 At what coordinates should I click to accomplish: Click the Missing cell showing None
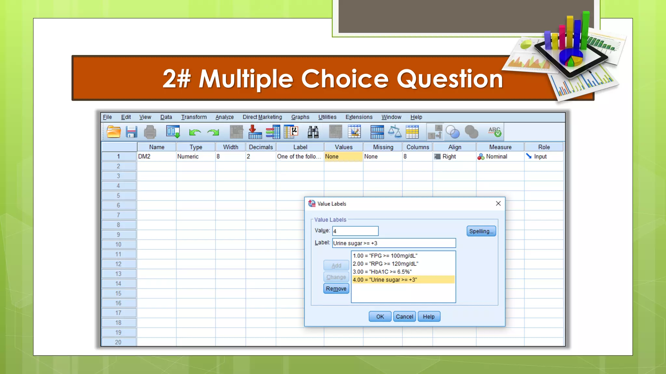[x=383, y=156]
